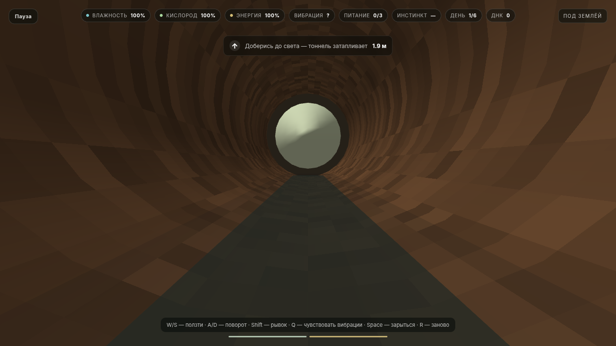Click the Под землёй location label
The image size is (616, 346).
(582, 16)
